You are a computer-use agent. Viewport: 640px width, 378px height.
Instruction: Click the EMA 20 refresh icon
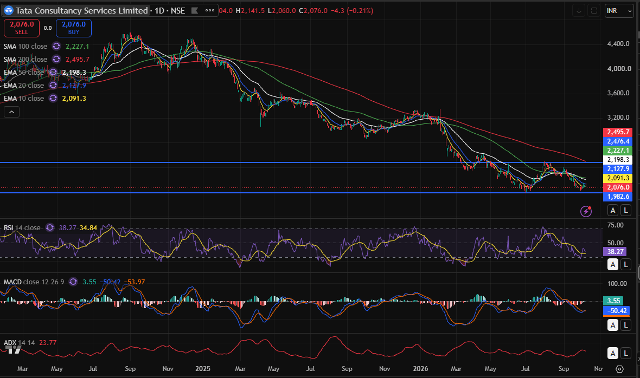pyautogui.click(x=53, y=86)
